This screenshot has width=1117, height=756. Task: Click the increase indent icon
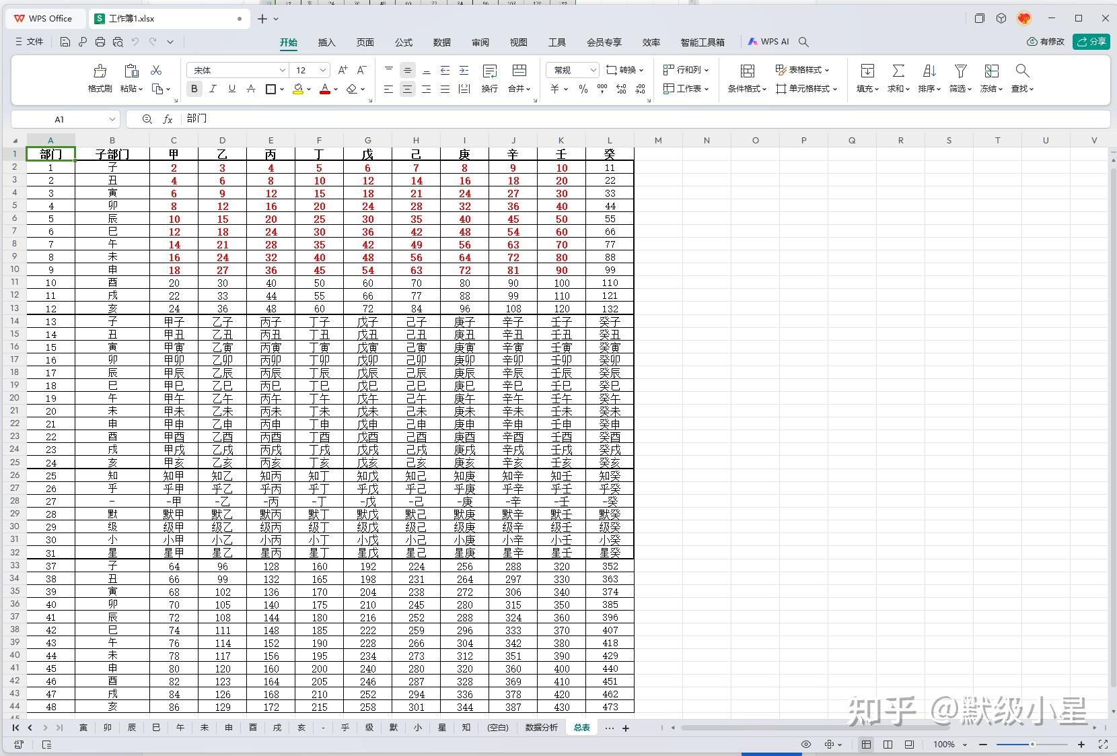464,70
